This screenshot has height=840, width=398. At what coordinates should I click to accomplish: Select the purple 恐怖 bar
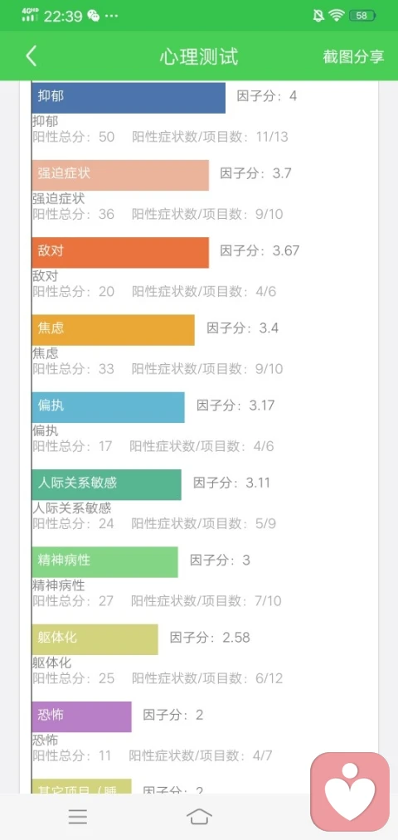81,716
